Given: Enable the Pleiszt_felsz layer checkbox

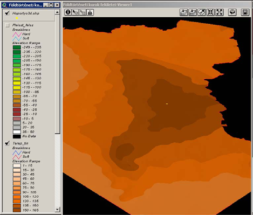Looking at the screenshot, I should [8, 25].
